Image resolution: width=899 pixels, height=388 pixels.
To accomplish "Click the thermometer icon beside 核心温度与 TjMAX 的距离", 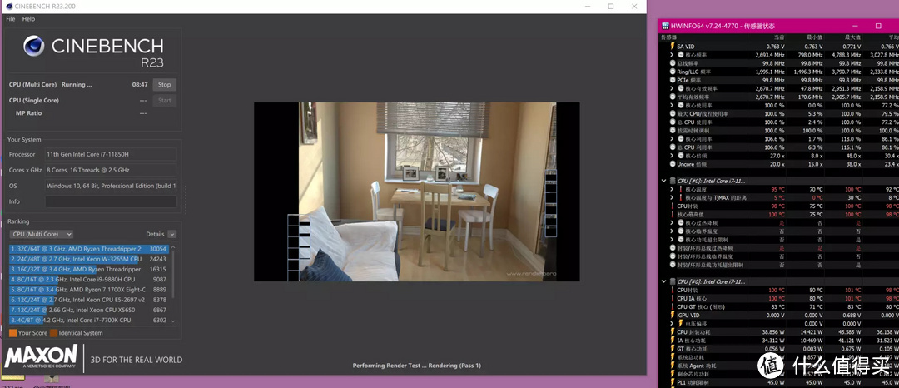I will pyautogui.click(x=681, y=197).
